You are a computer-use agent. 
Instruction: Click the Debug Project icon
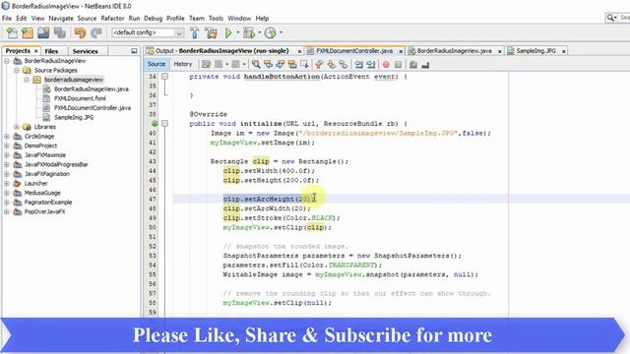click(249, 32)
